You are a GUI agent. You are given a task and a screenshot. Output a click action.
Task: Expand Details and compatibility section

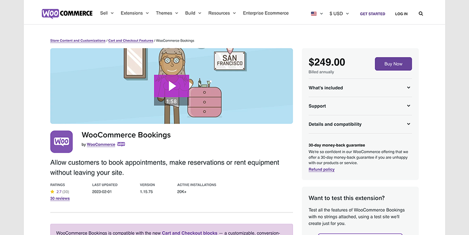point(360,124)
